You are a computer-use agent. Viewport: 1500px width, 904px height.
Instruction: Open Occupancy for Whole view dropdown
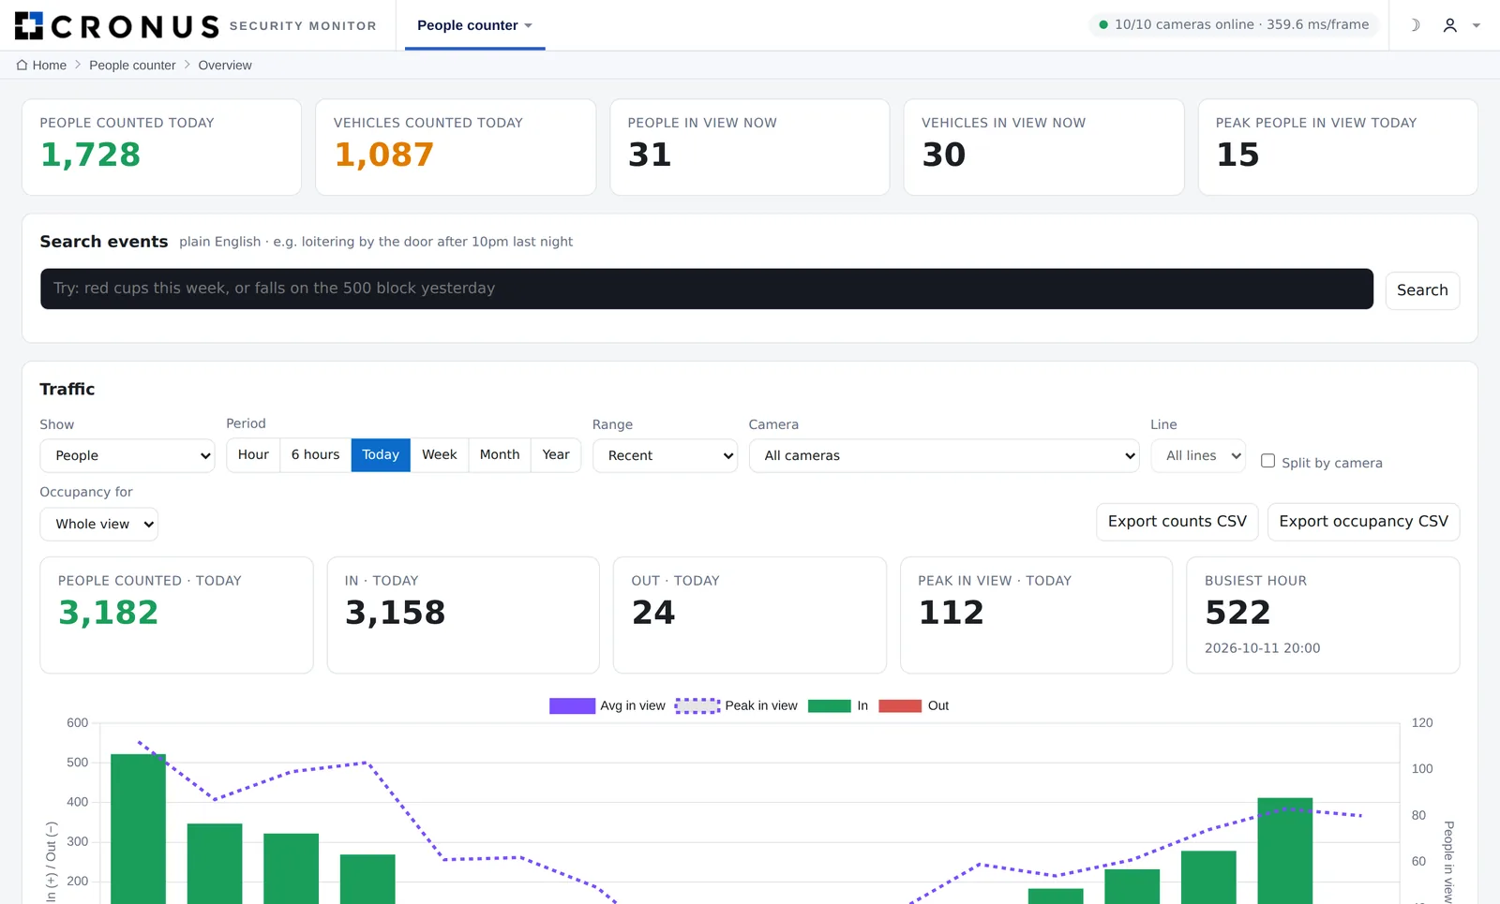pyautogui.click(x=98, y=524)
